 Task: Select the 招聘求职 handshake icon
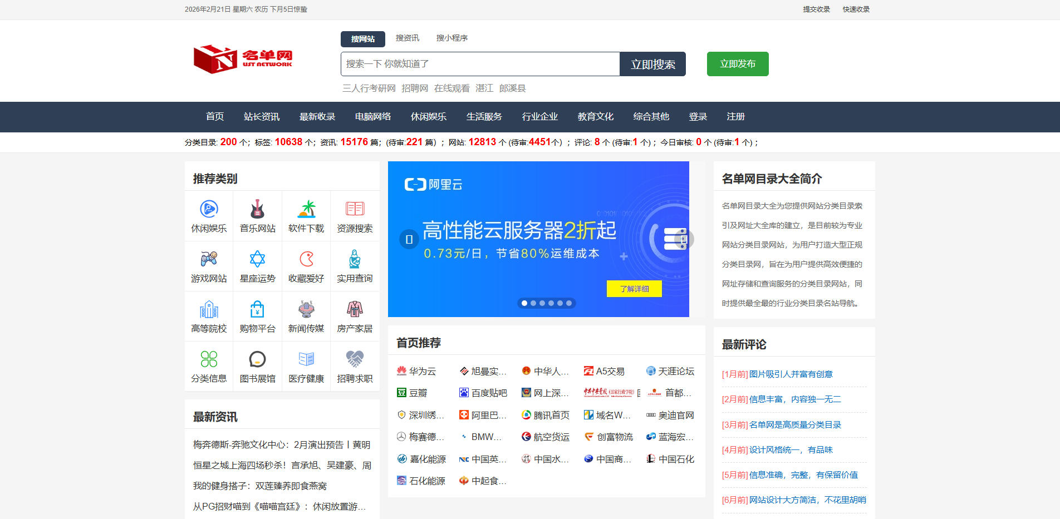[x=355, y=360]
